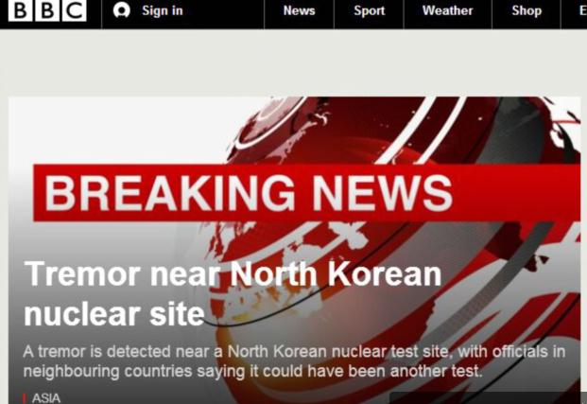Screen dimensions: 587x404
Task: Open the Sign in link
Action: point(162,10)
